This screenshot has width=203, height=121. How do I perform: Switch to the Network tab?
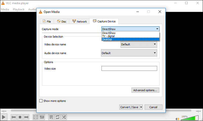pos(79,21)
